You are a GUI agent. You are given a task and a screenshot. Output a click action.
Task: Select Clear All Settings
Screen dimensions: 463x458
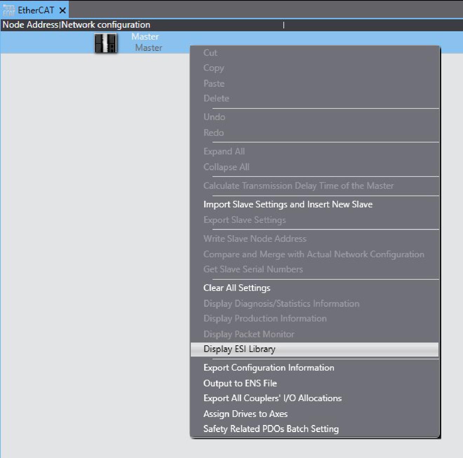click(237, 288)
